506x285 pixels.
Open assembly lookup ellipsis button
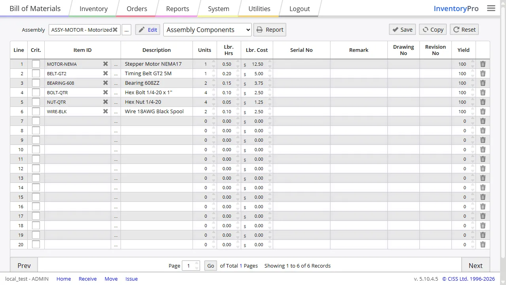126,30
